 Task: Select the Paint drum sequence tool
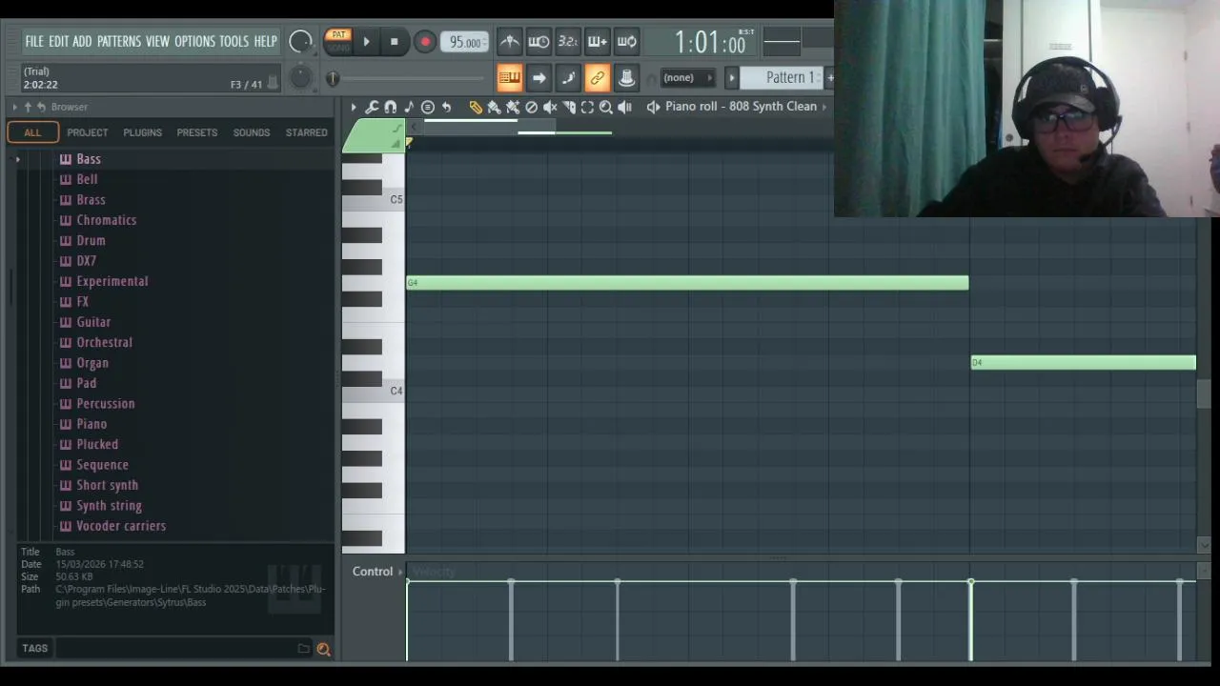pos(513,107)
